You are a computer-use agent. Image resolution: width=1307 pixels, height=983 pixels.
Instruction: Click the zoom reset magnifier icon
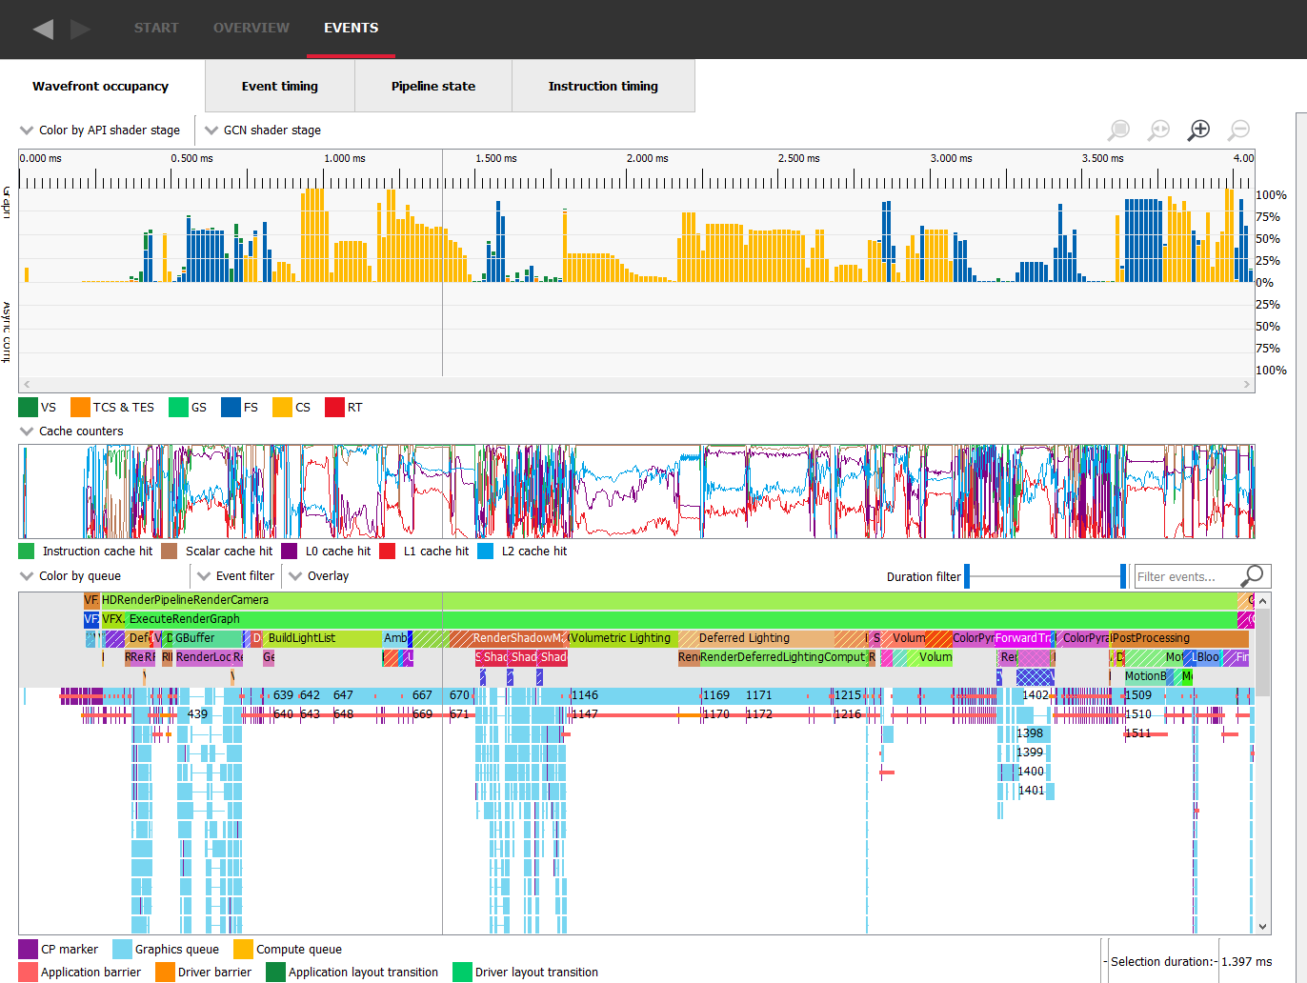click(1158, 130)
